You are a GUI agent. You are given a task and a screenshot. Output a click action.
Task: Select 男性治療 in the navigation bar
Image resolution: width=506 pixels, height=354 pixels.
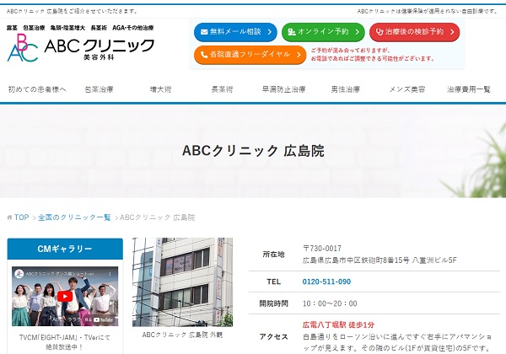click(345, 89)
